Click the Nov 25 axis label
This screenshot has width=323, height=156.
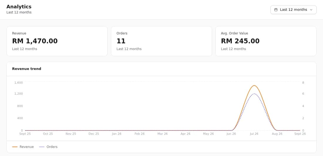71,134
